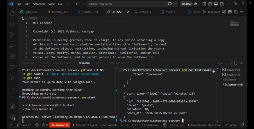Screen dimensions: 254x129
Task: Click the Update button
Action: [186, 4]
